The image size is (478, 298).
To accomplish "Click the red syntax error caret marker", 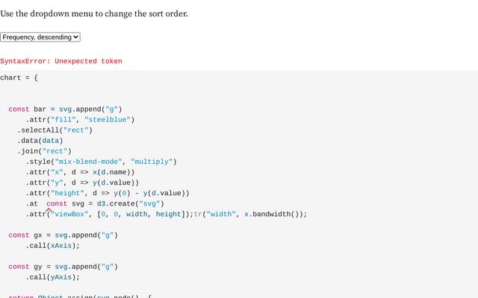I will tap(49, 212).
